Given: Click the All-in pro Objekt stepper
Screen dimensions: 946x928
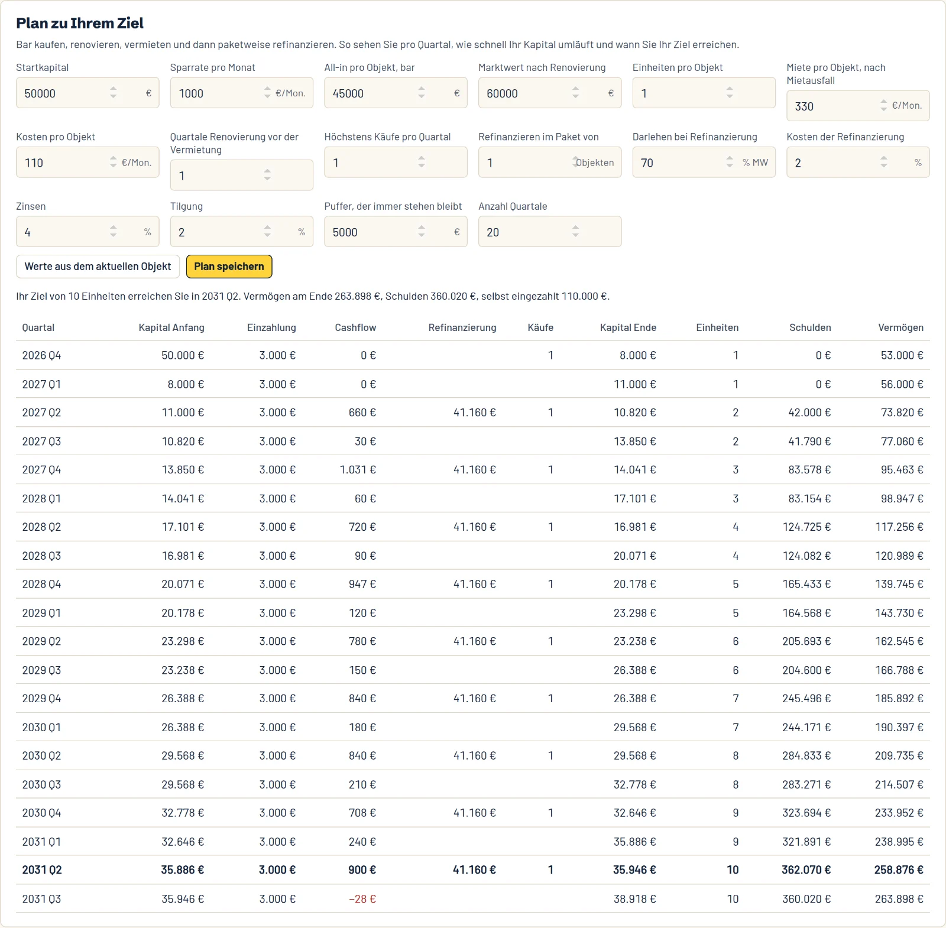Looking at the screenshot, I should 422,93.
